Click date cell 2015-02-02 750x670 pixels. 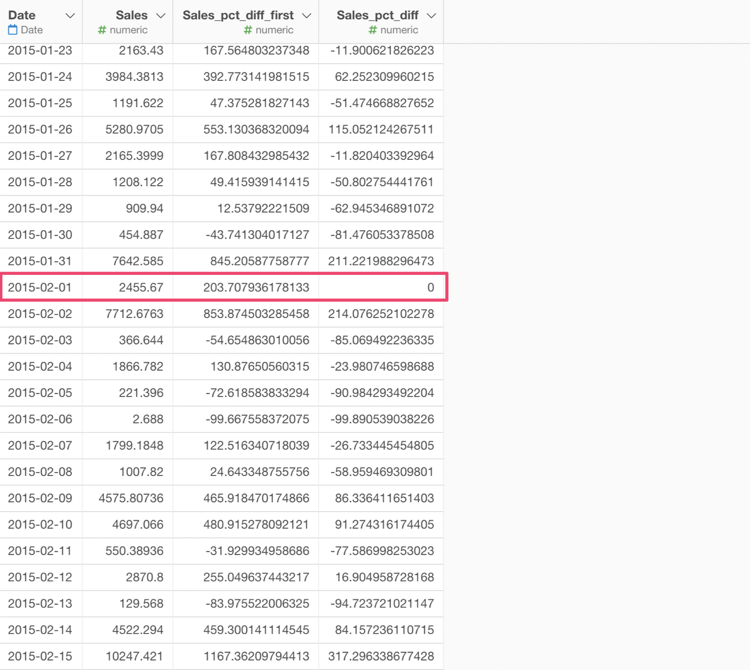point(40,314)
